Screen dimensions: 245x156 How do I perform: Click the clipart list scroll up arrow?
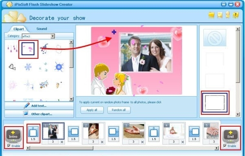coord(71,42)
